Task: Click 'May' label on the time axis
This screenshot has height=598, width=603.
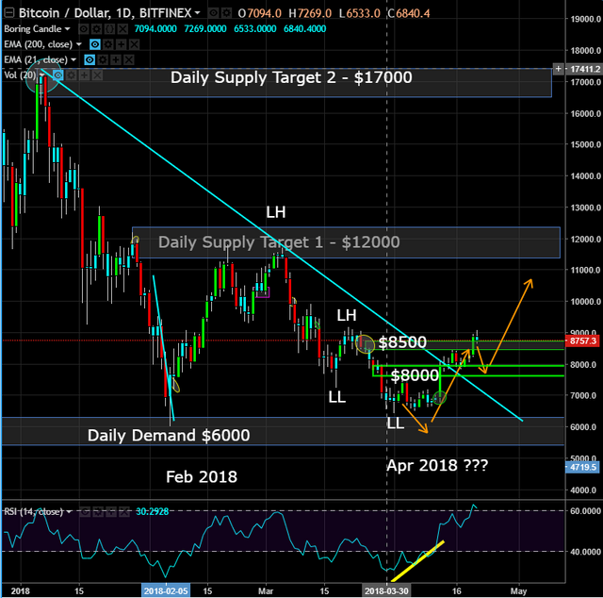Action: point(518,590)
